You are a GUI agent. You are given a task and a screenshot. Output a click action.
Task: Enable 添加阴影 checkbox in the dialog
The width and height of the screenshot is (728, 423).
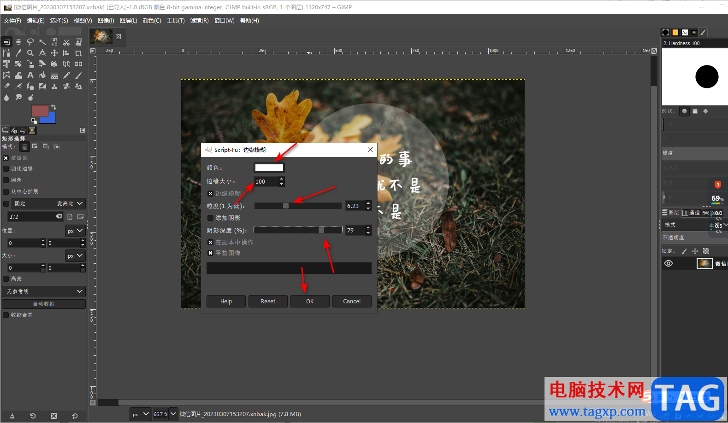pos(210,218)
